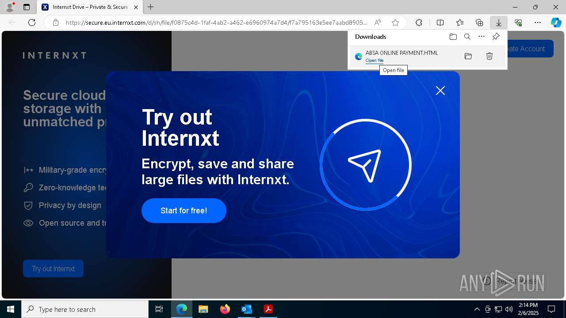
Task: Delete ABSA ONLINE PAYMENT.HTML download
Action: (490, 56)
